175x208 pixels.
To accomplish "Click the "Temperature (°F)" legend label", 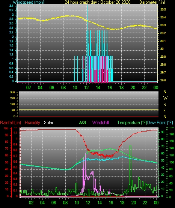I will (x=132, y=123).
